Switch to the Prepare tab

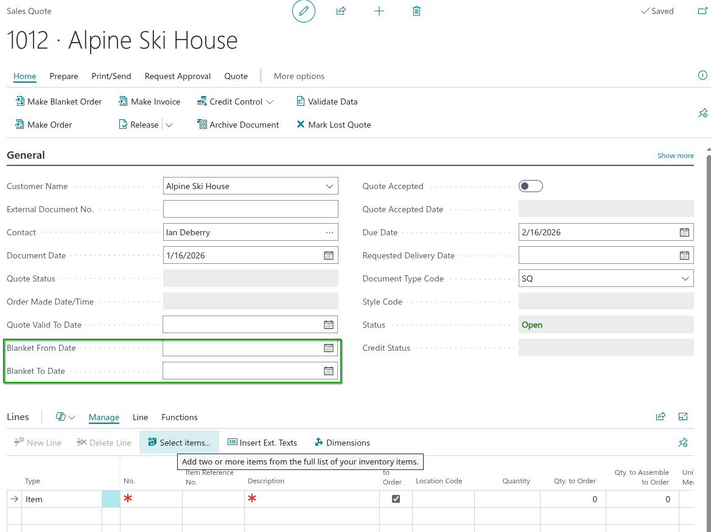tap(64, 76)
